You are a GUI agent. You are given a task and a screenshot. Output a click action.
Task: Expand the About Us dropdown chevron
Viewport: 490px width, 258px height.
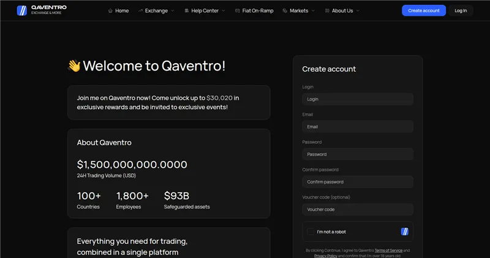tap(358, 10)
